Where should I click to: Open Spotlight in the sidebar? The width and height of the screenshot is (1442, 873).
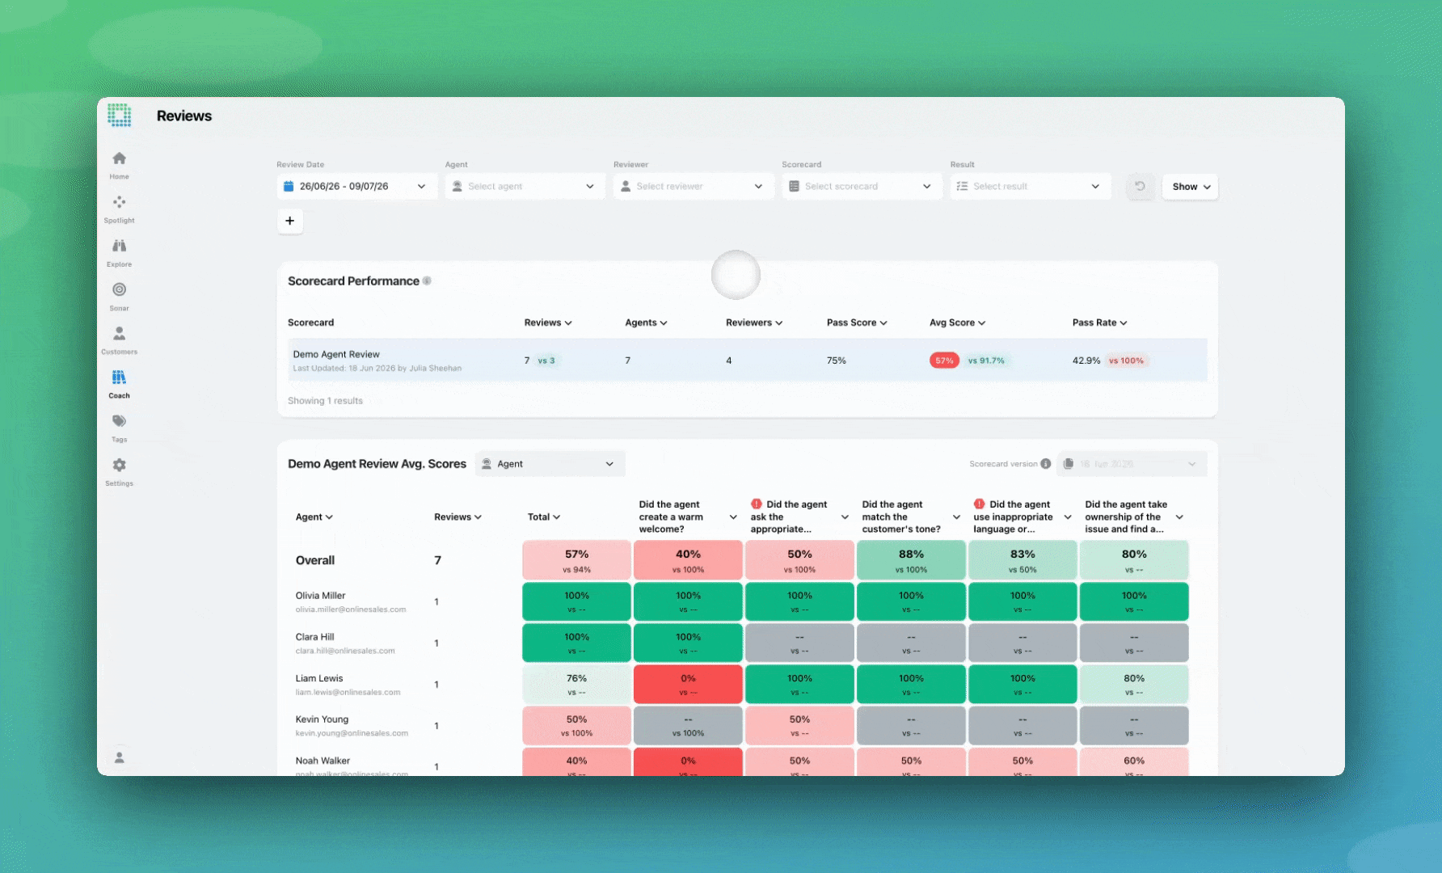point(119,209)
